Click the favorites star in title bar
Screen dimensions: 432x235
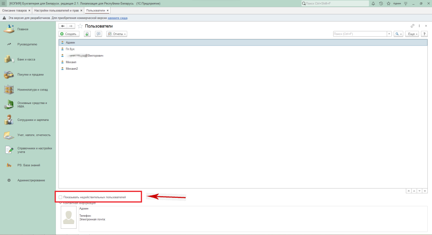point(388,3)
